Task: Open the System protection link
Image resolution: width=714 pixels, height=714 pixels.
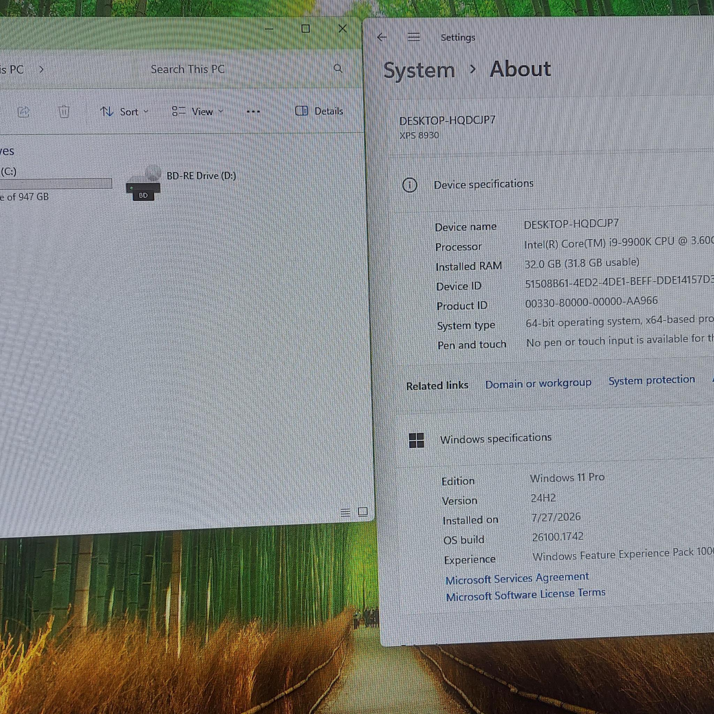Action: pos(652,380)
